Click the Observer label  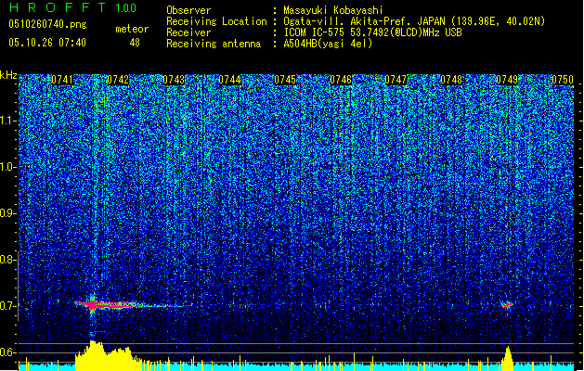coord(188,10)
